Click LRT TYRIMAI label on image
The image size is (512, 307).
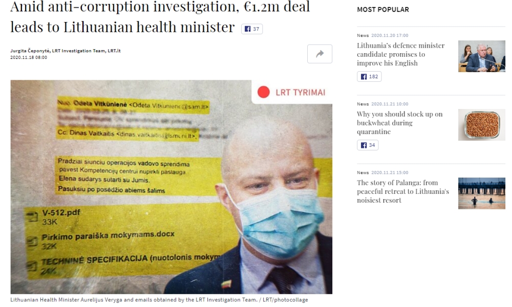300,93
